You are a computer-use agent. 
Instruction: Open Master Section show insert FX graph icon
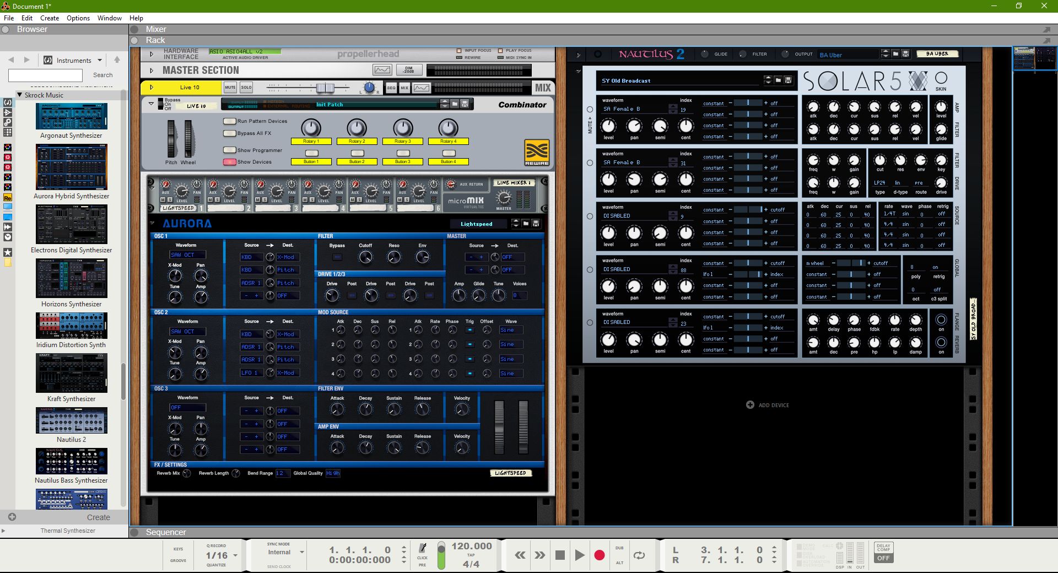point(382,70)
